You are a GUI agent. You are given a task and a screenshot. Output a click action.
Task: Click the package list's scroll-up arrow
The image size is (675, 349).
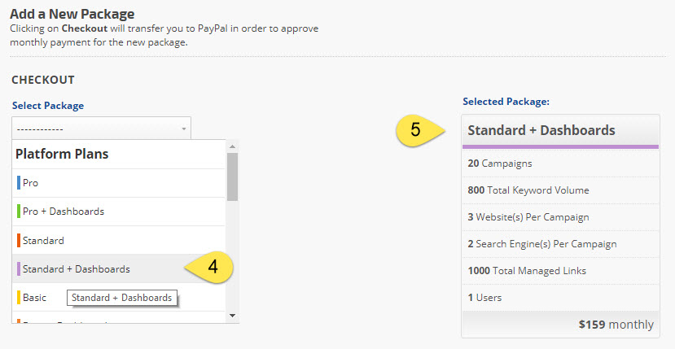232,146
